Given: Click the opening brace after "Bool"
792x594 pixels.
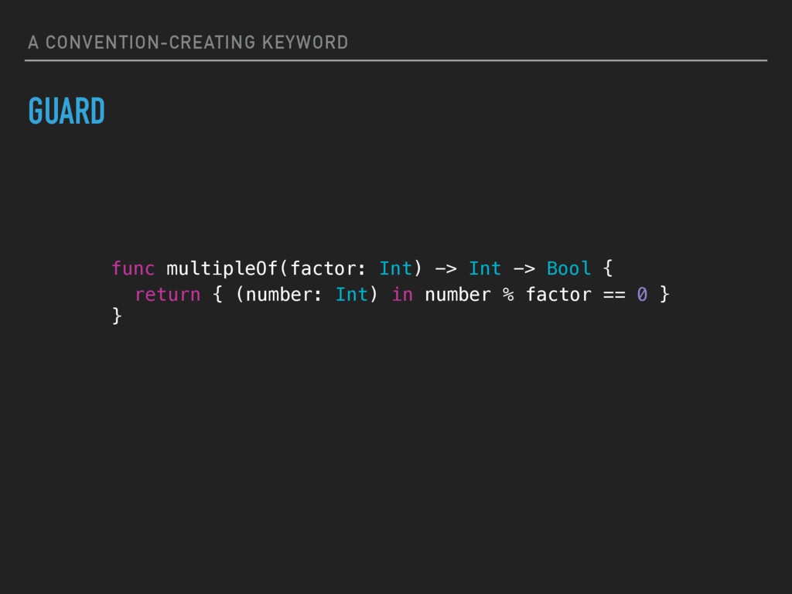Looking at the screenshot, I should click(x=608, y=268).
